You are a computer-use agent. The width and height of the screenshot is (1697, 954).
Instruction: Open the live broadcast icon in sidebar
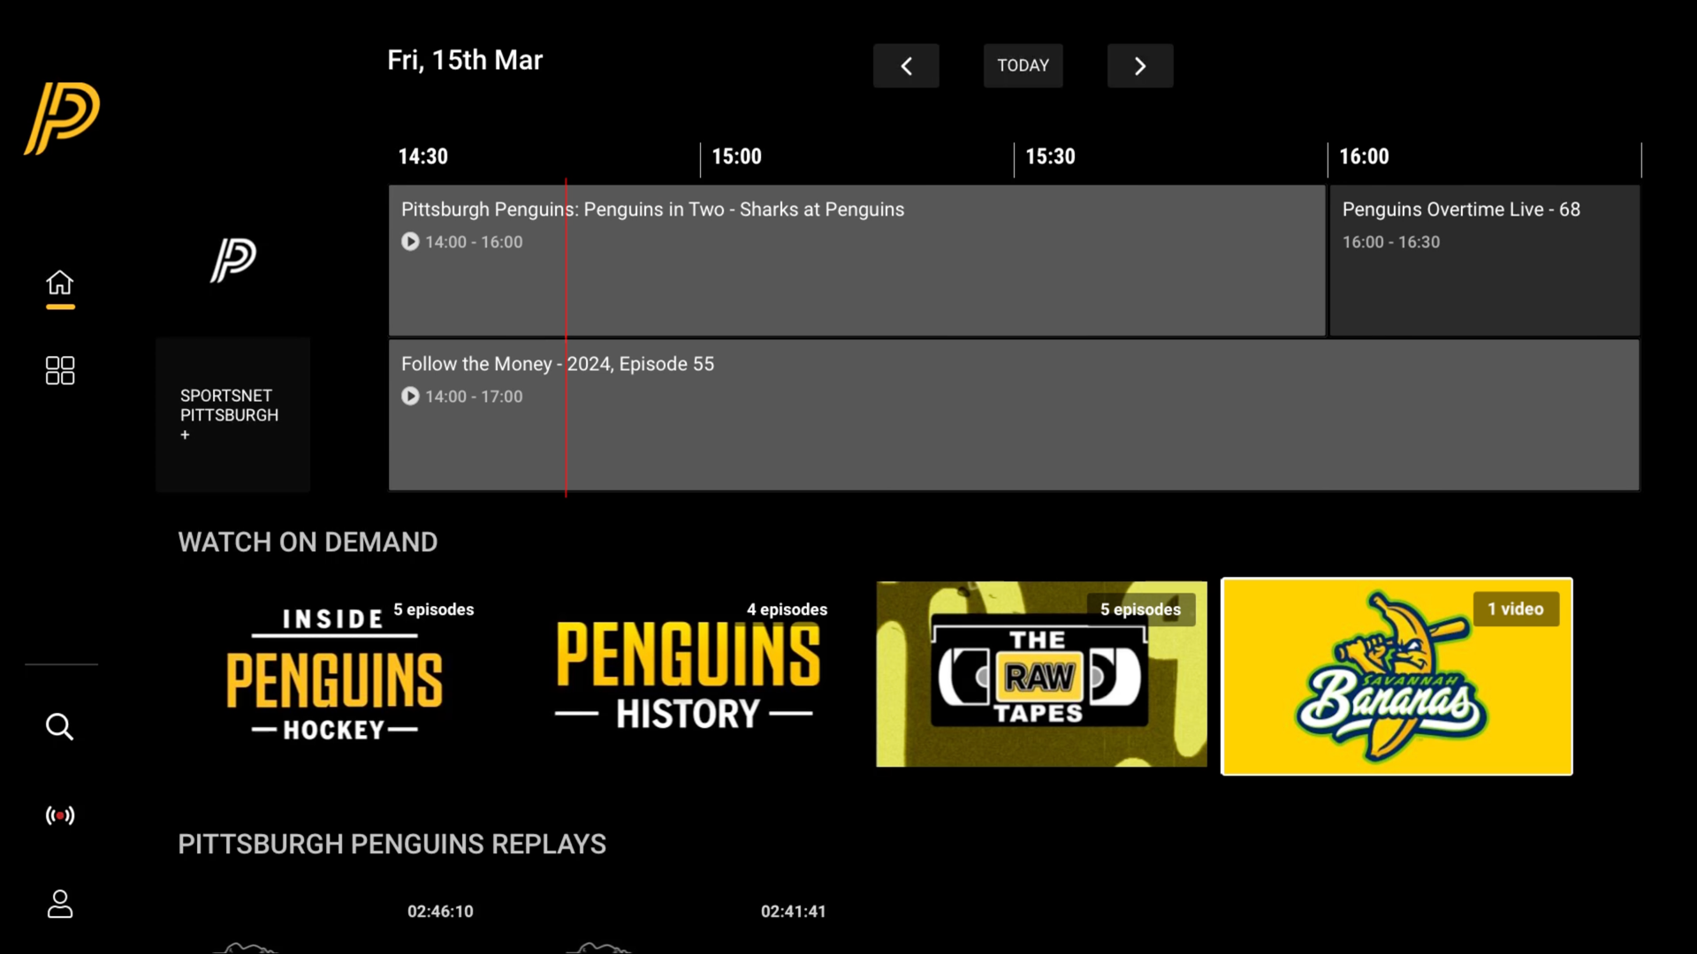(x=60, y=815)
